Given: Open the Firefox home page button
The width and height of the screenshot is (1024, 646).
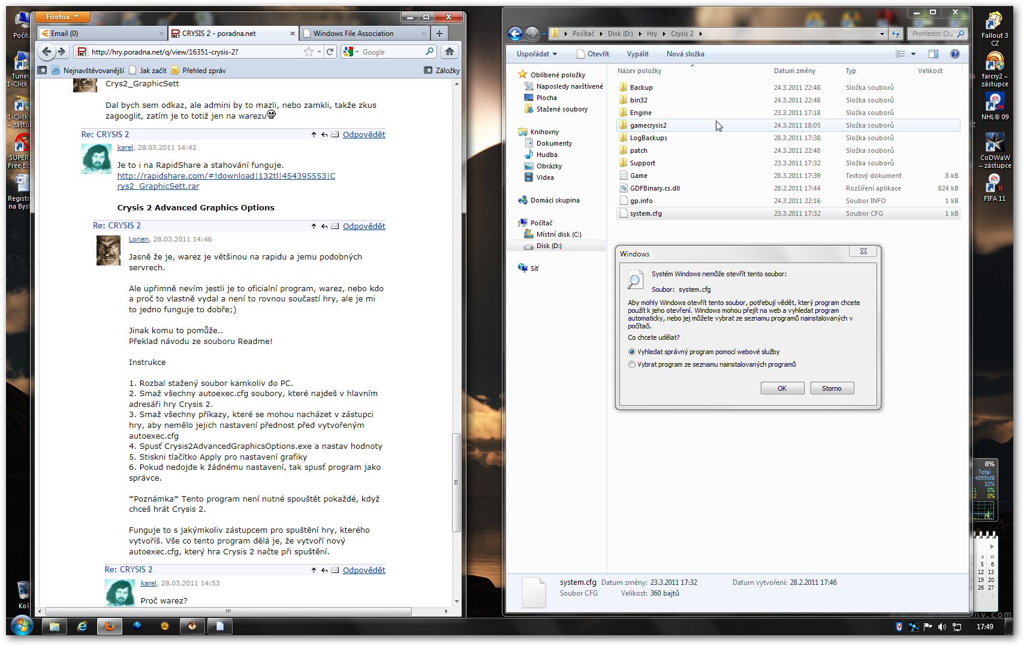Looking at the screenshot, I should pos(450,52).
